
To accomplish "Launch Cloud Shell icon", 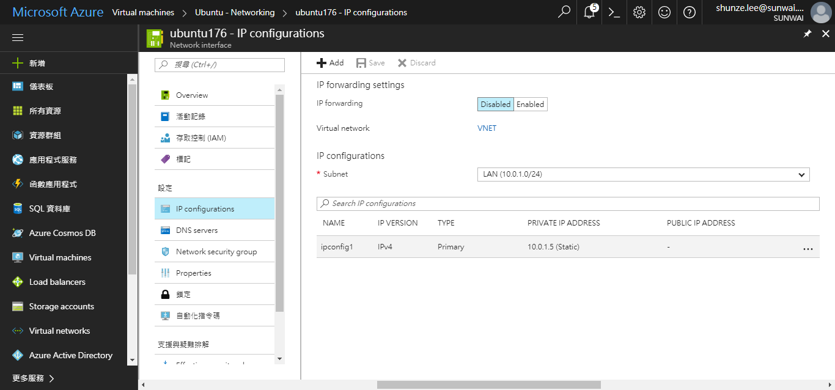I will [x=614, y=12].
